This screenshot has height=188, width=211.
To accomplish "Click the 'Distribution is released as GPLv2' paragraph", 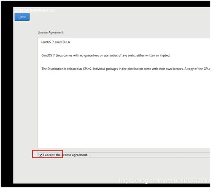I will pos(126,69).
